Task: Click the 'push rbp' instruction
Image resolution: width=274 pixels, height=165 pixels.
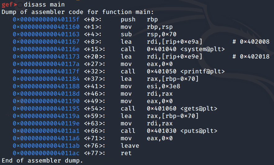Action: pos(139,19)
